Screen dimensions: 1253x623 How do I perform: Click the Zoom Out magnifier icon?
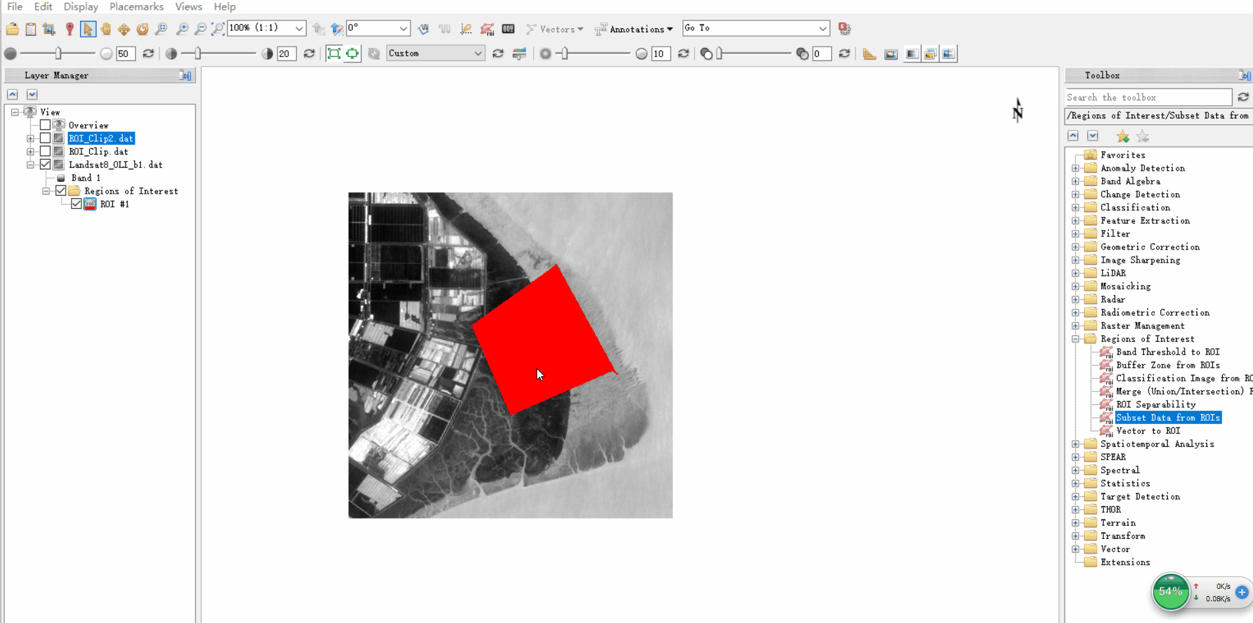click(200, 29)
